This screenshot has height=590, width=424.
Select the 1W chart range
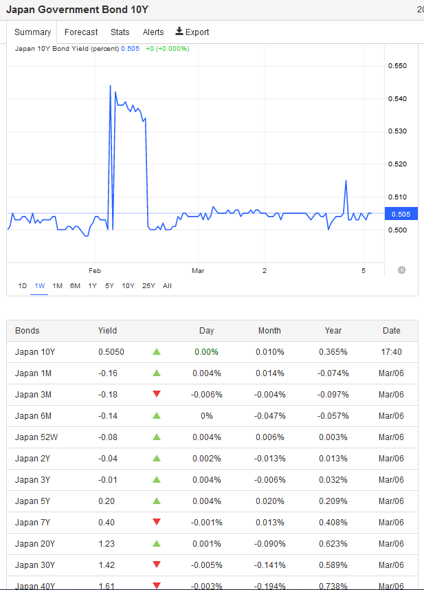click(x=39, y=286)
